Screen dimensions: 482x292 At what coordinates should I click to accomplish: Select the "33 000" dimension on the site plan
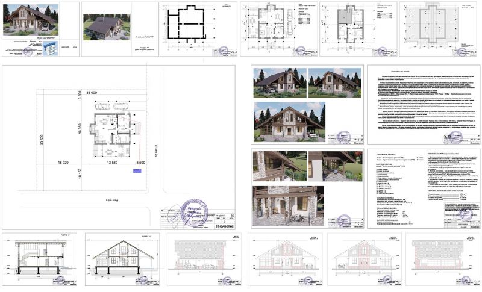tap(92, 93)
